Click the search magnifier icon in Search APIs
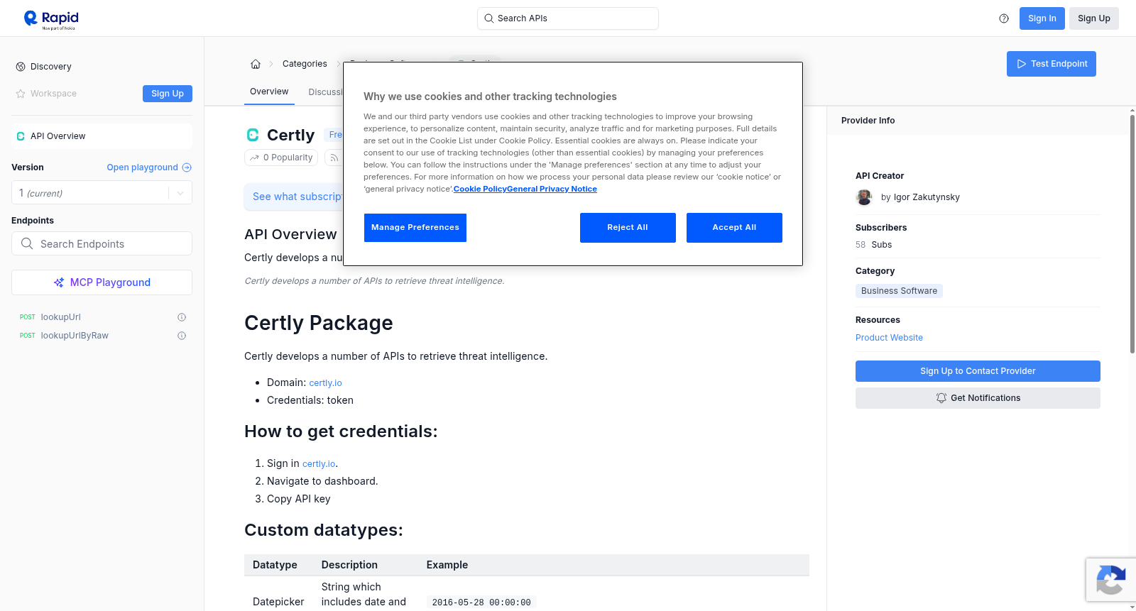Viewport: 1136px width, 611px height. [x=488, y=18]
